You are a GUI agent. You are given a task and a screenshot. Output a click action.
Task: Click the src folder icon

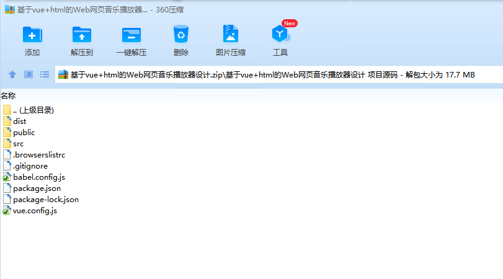coord(7,144)
